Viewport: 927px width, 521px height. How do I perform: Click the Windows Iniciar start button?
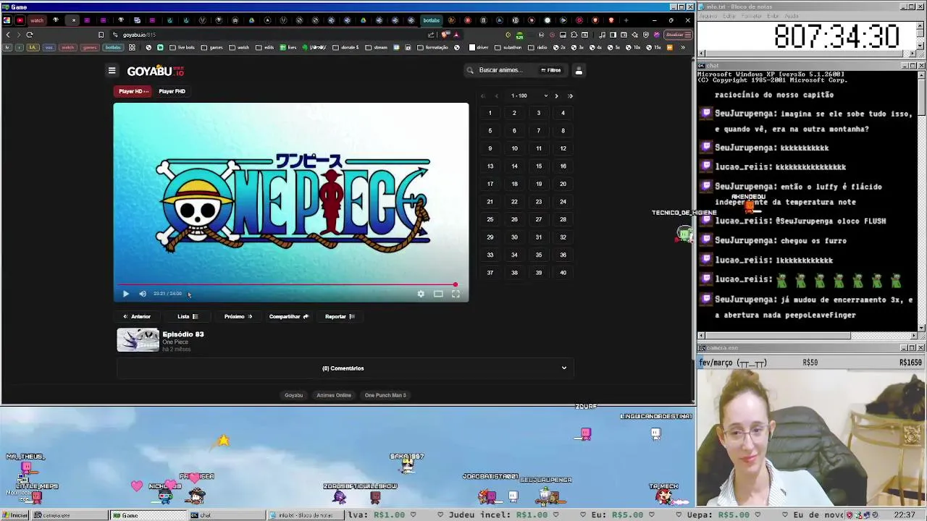tap(16, 515)
